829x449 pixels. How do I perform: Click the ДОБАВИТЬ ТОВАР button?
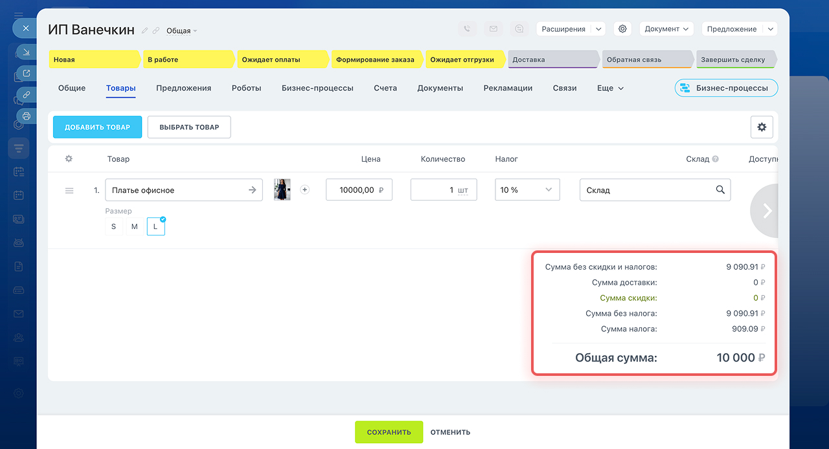97,127
